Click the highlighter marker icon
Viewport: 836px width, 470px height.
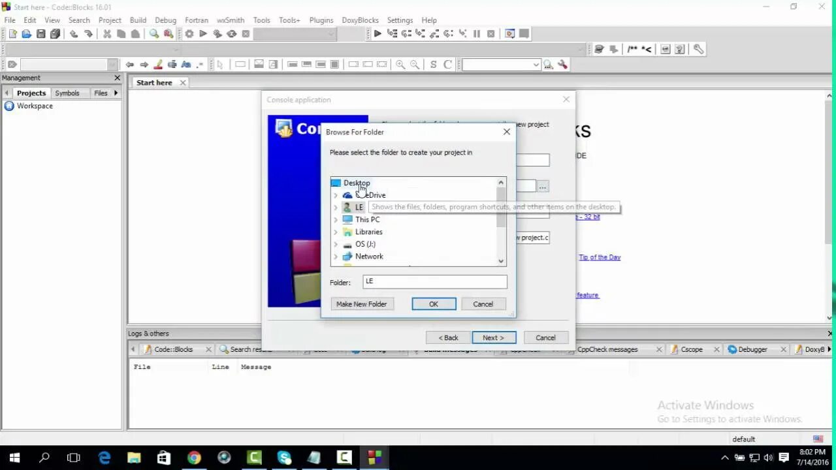[158, 65]
